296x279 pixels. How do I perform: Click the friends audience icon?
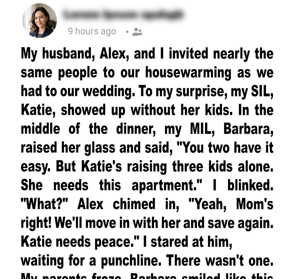click(x=137, y=32)
